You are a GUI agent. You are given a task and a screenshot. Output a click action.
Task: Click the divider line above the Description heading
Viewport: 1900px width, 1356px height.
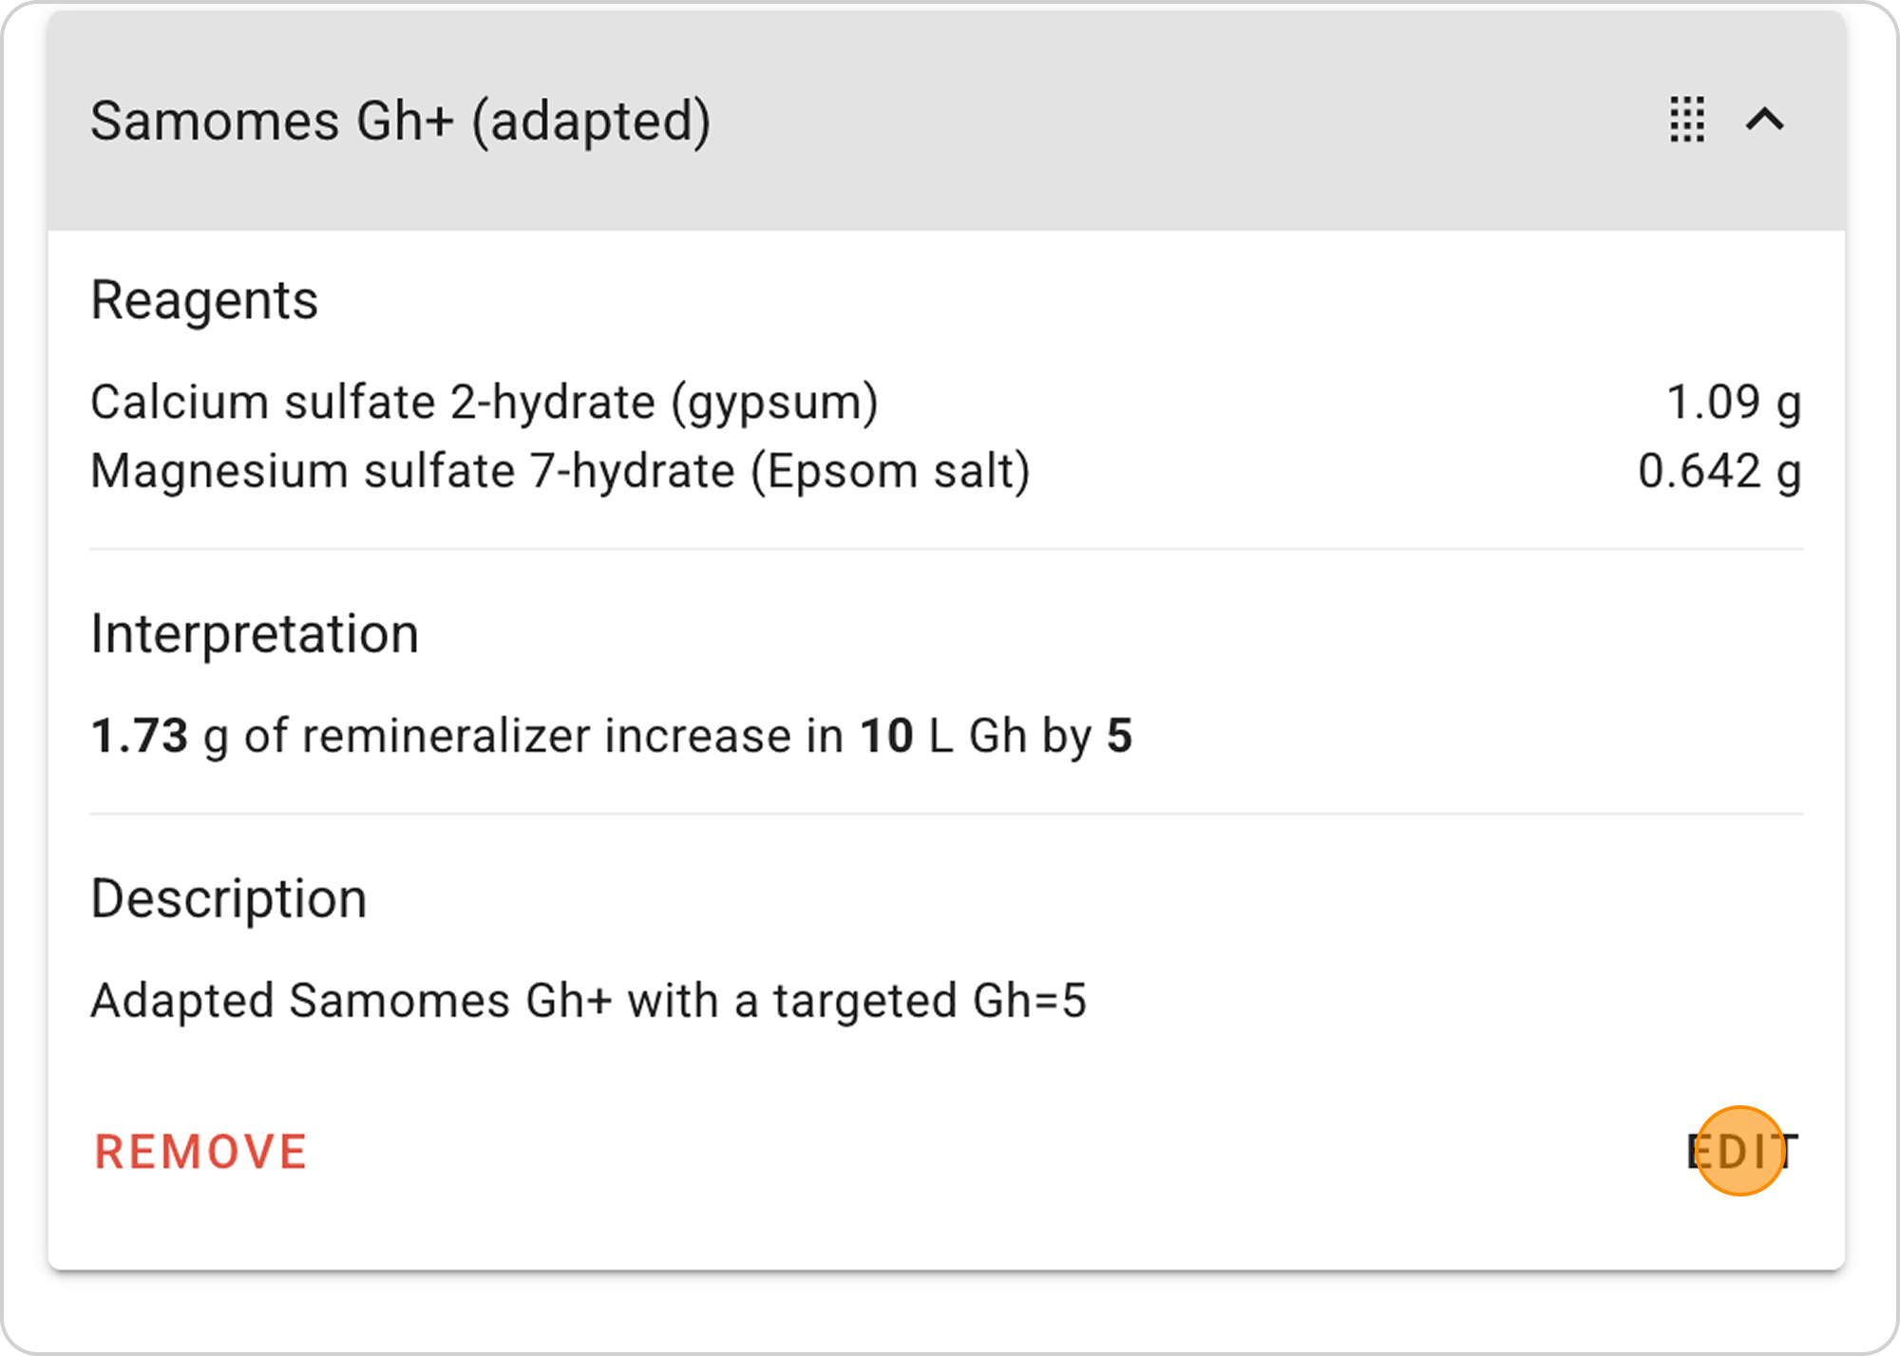tap(946, 814)
